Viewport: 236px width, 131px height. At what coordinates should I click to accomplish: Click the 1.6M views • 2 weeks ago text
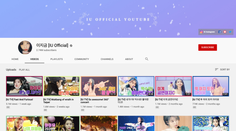(56, 107)
